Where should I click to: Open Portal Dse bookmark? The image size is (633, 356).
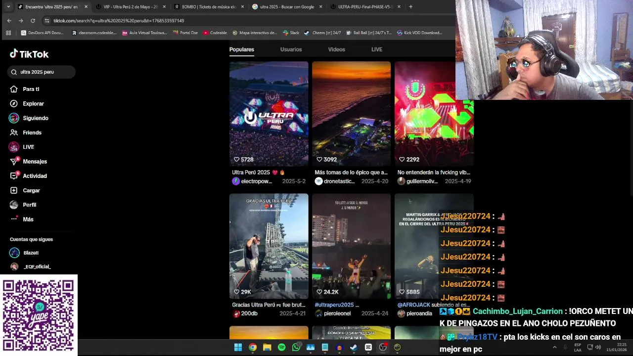pos(185,33)
